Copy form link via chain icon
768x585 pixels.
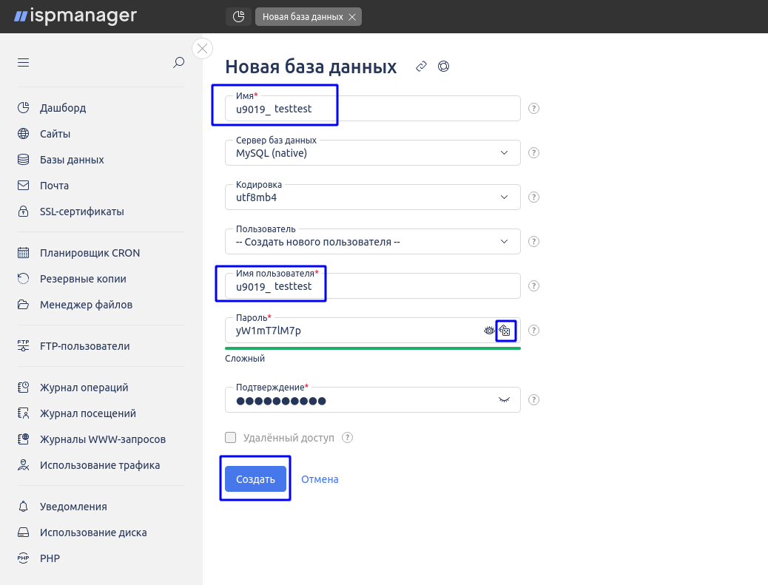pos(421,67)
